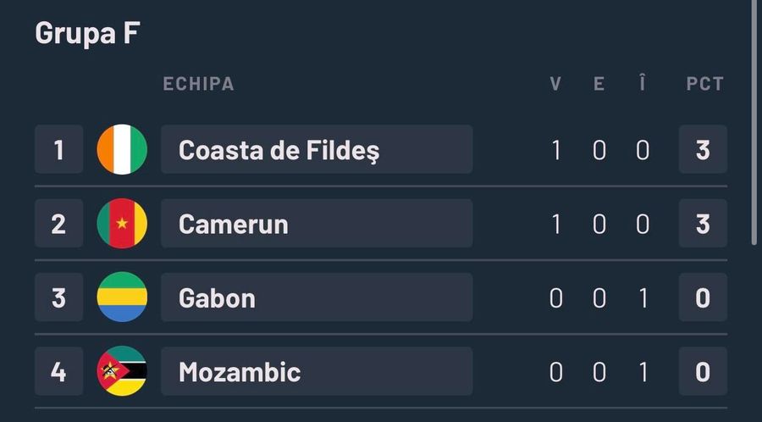Click the rank 4 position badge
762x422 pixels.
coord(58,371)
